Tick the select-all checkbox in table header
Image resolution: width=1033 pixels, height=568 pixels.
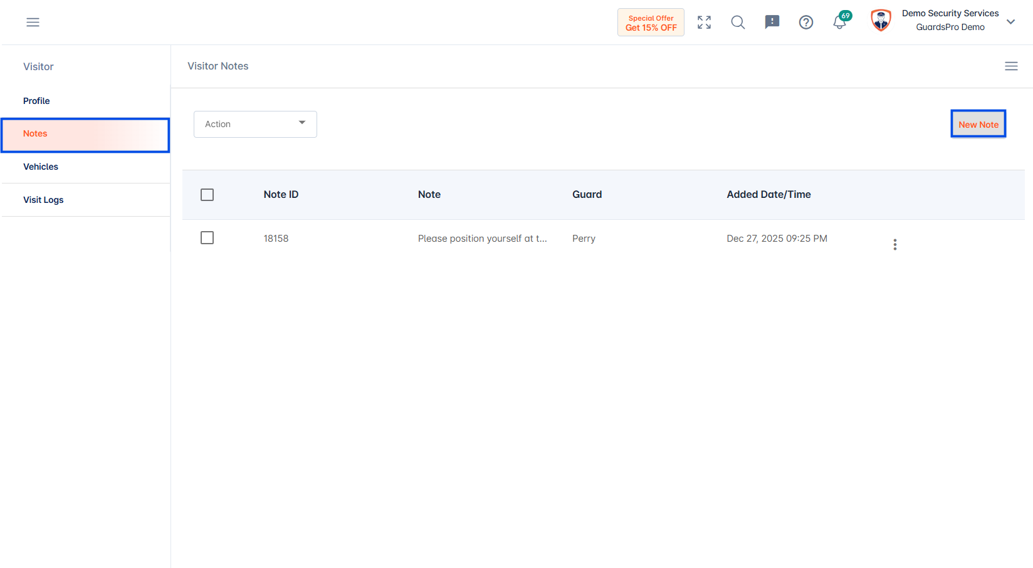(207, 195)
